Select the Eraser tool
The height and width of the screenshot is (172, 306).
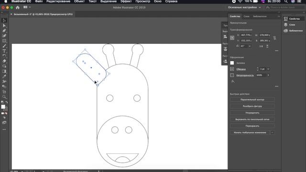[x=4, y=61]
